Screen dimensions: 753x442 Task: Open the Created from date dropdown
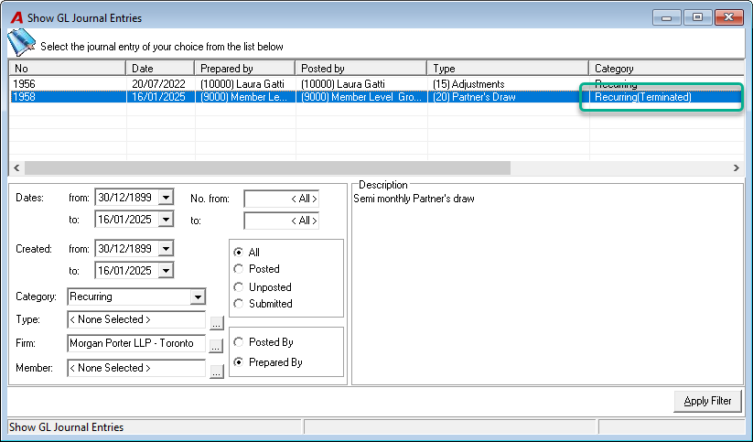click(x=166, y=248)
